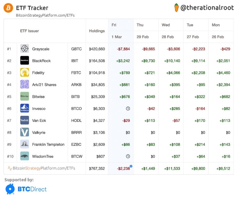Image resolution: width=237 pixels, height=197 pixels.
Task: Click the Bitwise issuer logo
Action: coord(25,96)
